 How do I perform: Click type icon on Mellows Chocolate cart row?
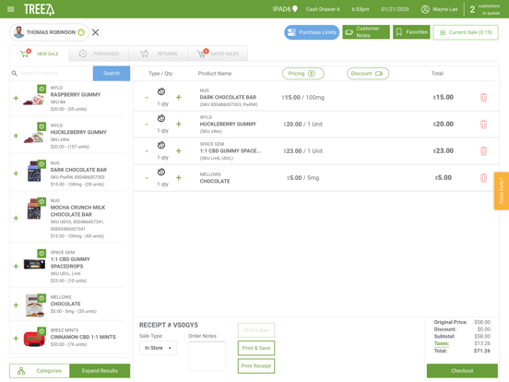point(161,172)
